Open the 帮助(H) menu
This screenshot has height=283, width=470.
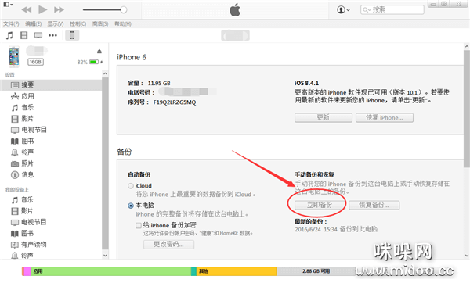coord(123,23)
